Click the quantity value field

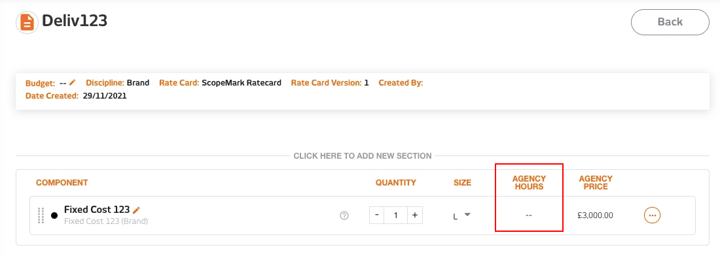(396, 216)
